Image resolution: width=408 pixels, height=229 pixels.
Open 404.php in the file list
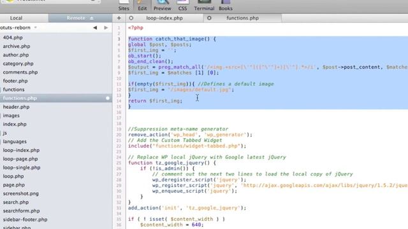click(13, 38)
